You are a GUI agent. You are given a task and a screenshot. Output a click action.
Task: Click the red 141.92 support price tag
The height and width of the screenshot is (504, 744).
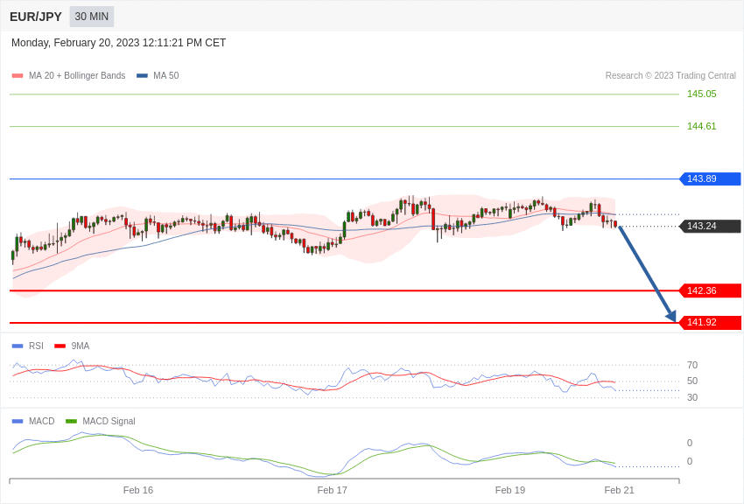tap(711, 322)
